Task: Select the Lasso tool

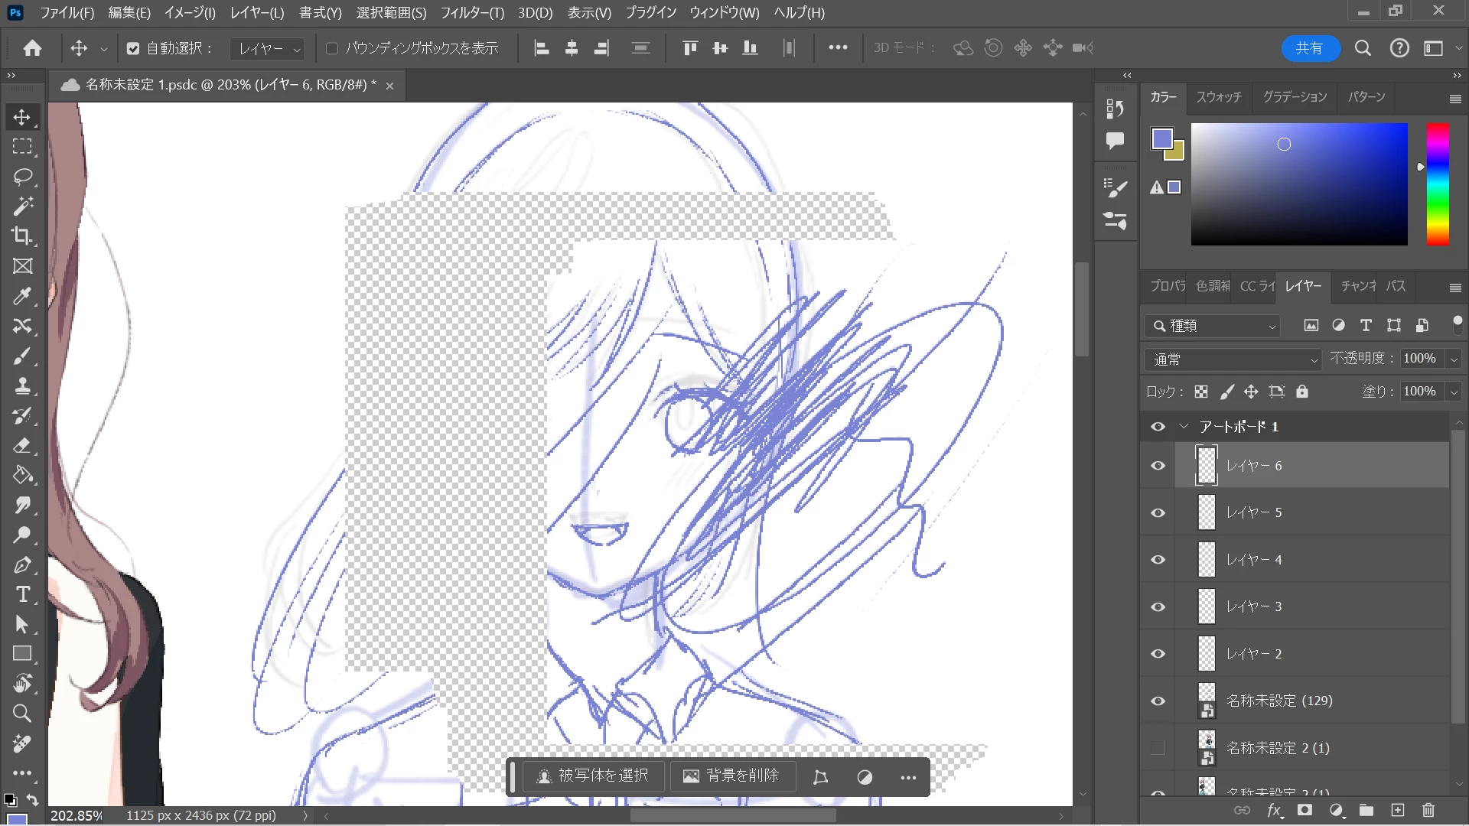Action: [x=22, y=177]
